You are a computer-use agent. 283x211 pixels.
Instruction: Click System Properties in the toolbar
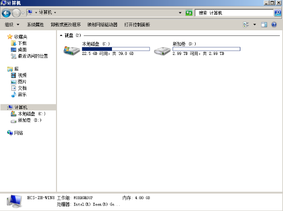click(35, 25)
